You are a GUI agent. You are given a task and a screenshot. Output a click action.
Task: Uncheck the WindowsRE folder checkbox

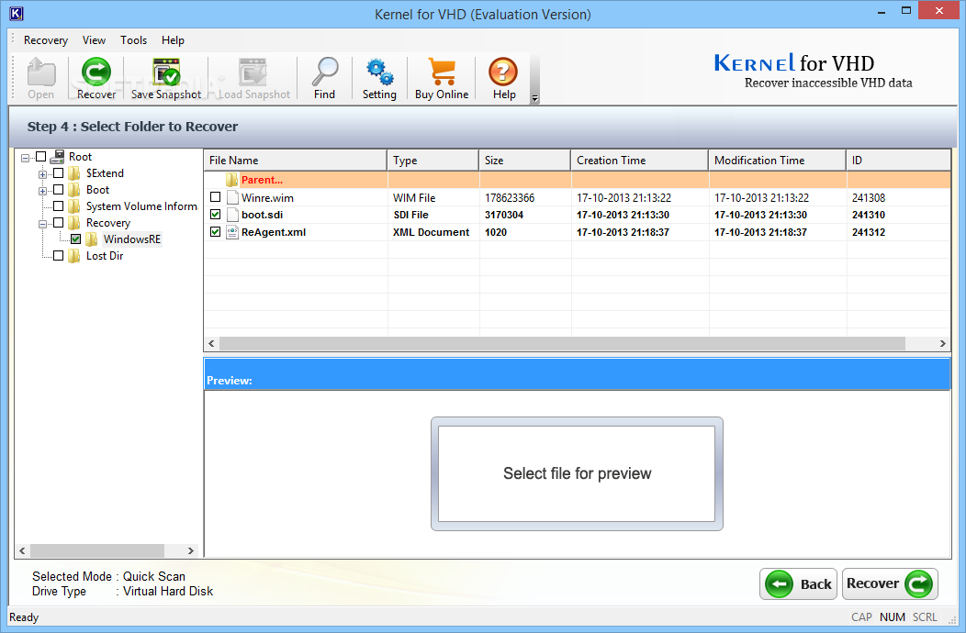tap(76, 239)
